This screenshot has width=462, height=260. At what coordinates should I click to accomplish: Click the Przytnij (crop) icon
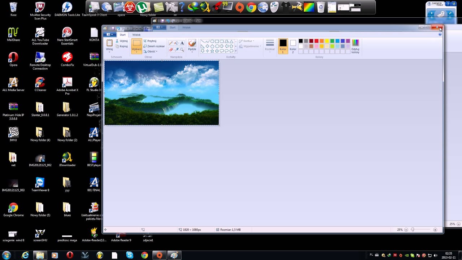(145, 41)
